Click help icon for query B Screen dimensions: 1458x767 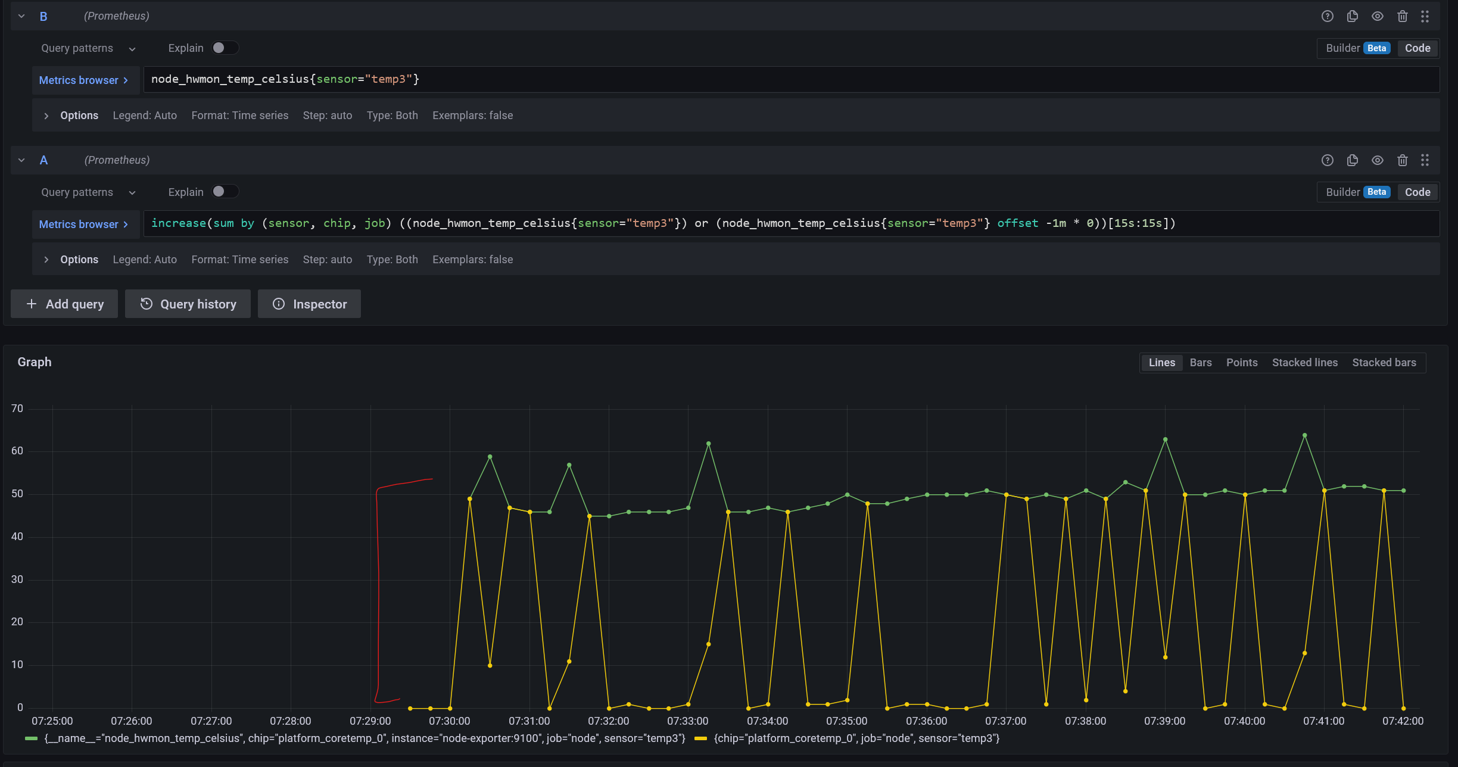(1327, 16)
